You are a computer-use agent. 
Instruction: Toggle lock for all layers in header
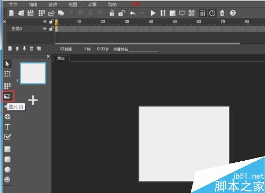51,22
